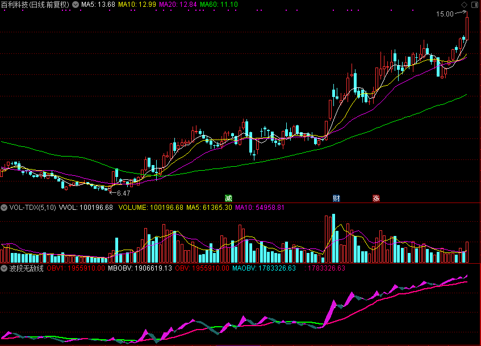Click the MAOBV: 1783326.63 value
Screen dimensions: 481x346
(x=264, y=268)
